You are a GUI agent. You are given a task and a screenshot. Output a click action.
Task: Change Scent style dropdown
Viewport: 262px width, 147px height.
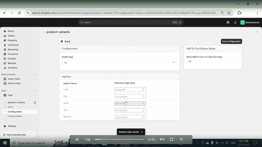(x=130, y=103)
